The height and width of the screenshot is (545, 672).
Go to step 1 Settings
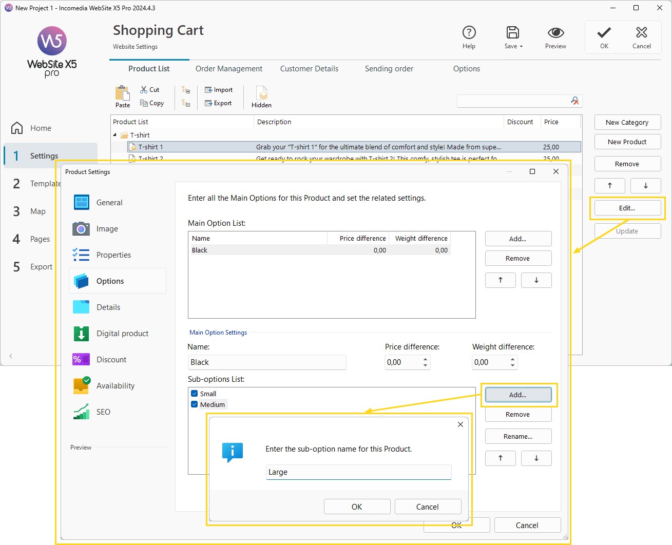point(50,156)
